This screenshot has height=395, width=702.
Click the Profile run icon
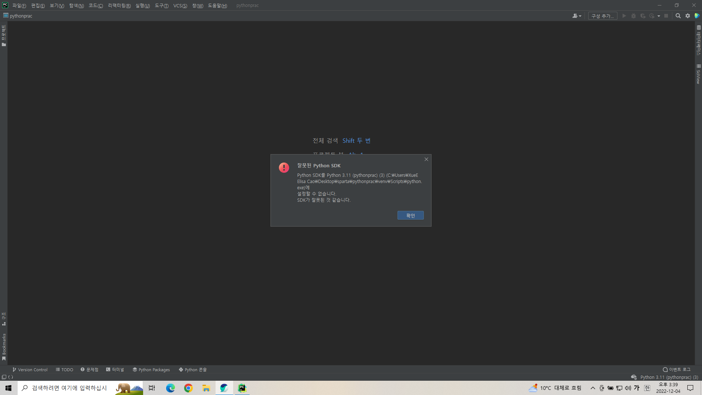point(652,16)
